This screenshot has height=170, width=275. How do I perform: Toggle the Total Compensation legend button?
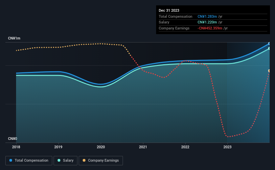[x=29, y=161]
